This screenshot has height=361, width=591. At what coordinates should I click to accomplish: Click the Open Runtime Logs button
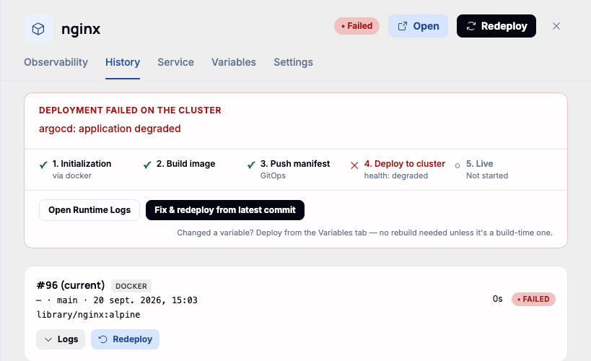click(89, 210)
